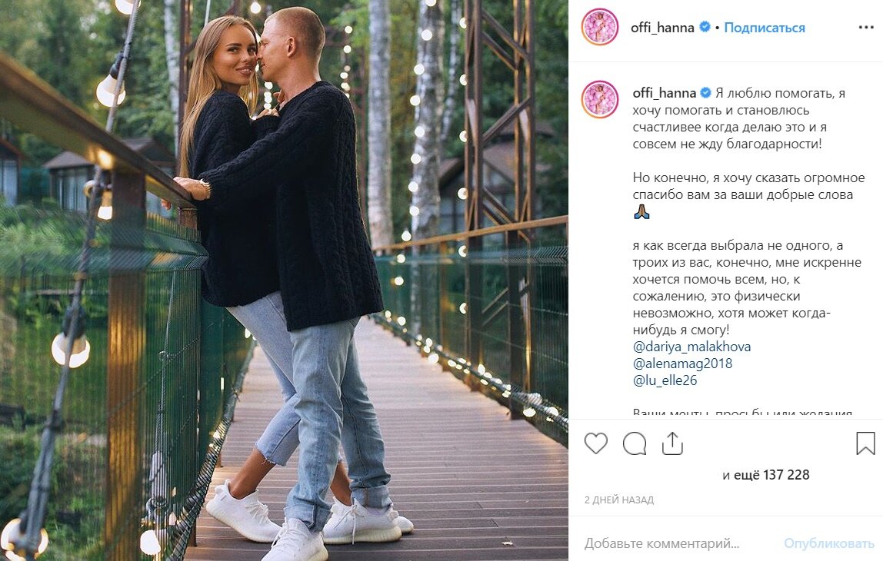The image size is (883, 561).
Task: Open offi_hanna profile from the caption username
Action: point(664,93)
